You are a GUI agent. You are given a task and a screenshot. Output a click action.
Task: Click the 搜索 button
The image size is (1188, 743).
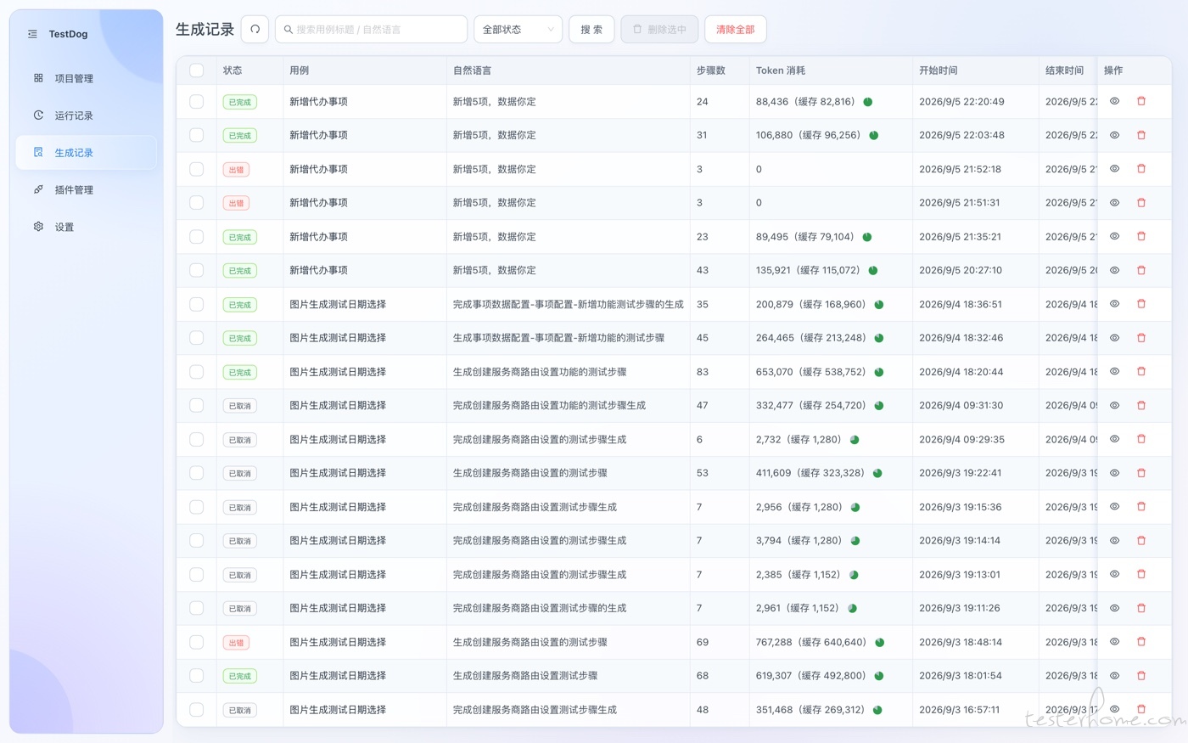coord(591,30)
